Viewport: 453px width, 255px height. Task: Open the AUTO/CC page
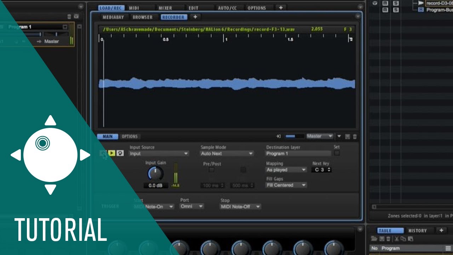pos(227,8)
